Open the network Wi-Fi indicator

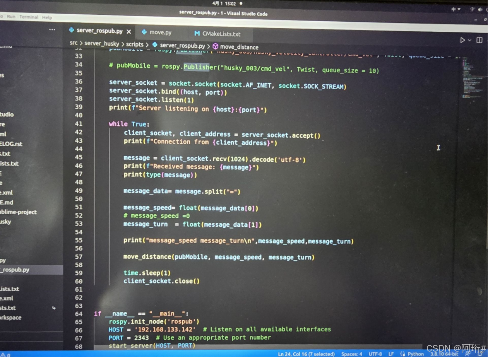pos(472,9)
